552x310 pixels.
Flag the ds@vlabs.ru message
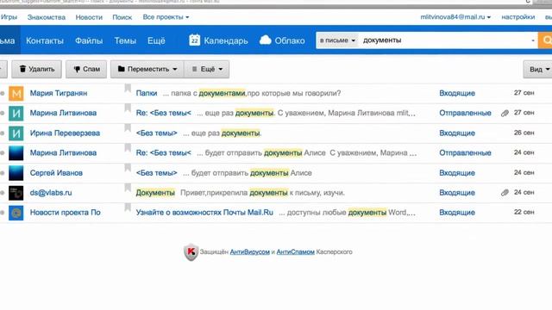pos(128,188)
